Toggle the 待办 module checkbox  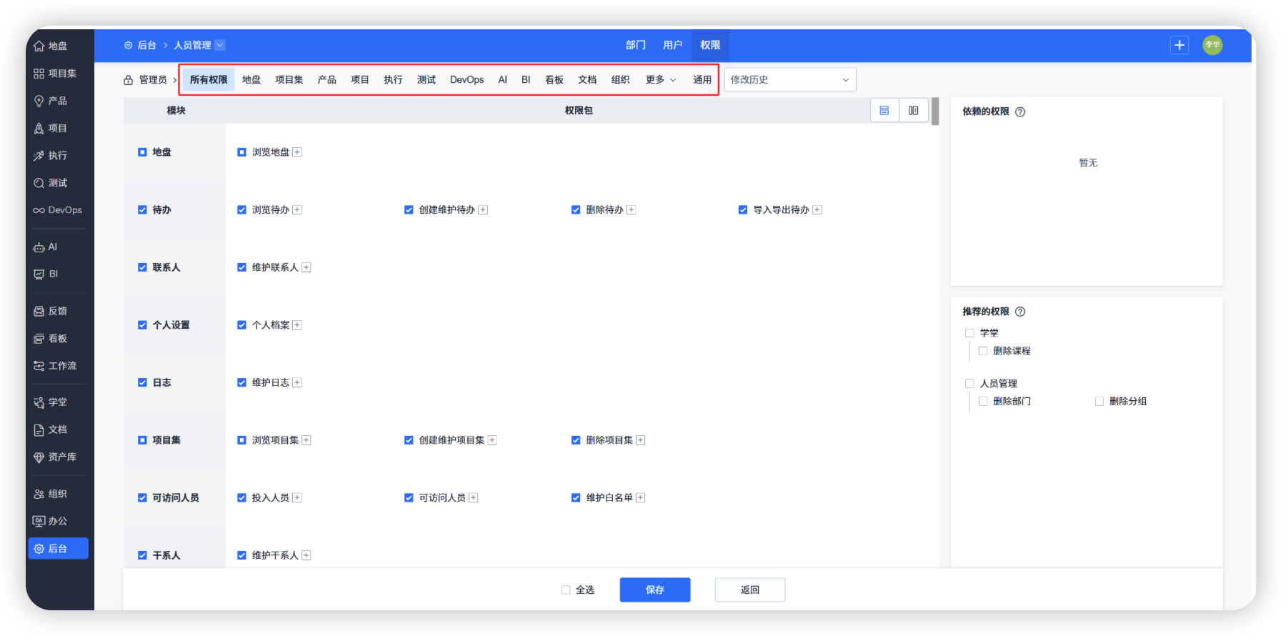(142, 210)
